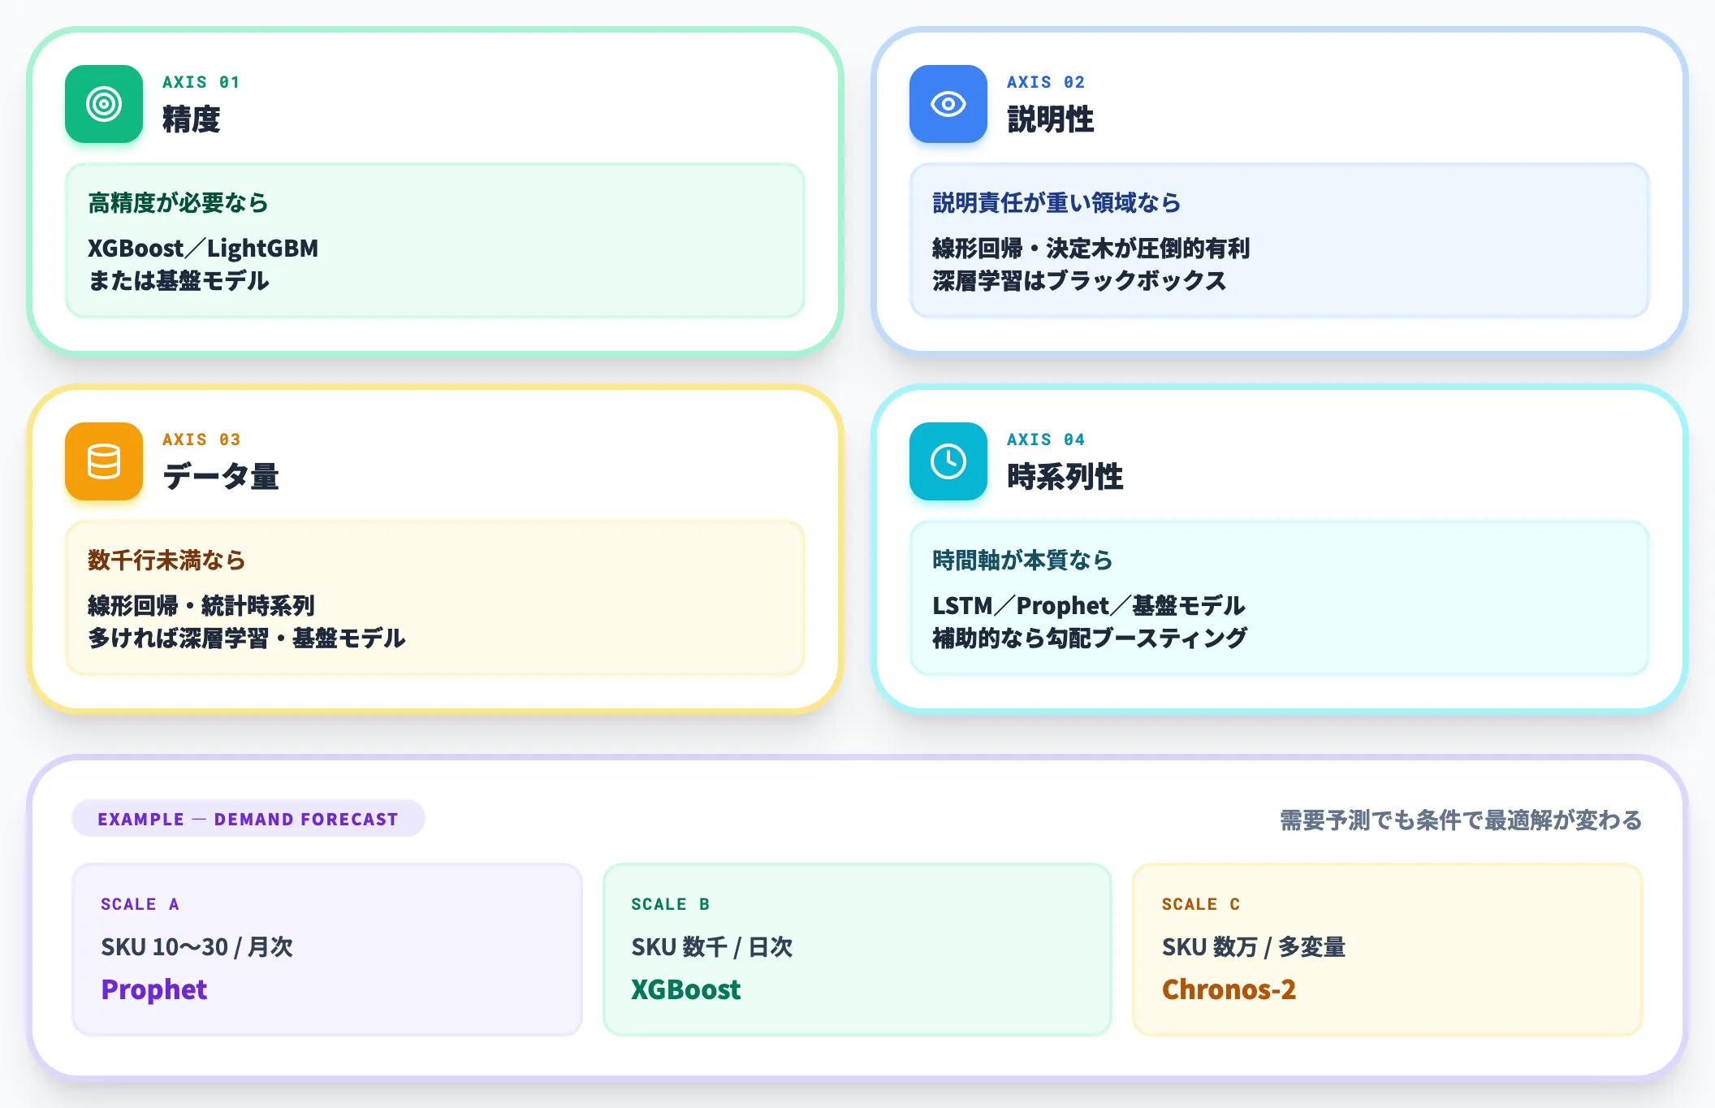This screenshot has width=1715, height=1108.
Task: Click the Prophet model name in Scale A
Action: 154,989
